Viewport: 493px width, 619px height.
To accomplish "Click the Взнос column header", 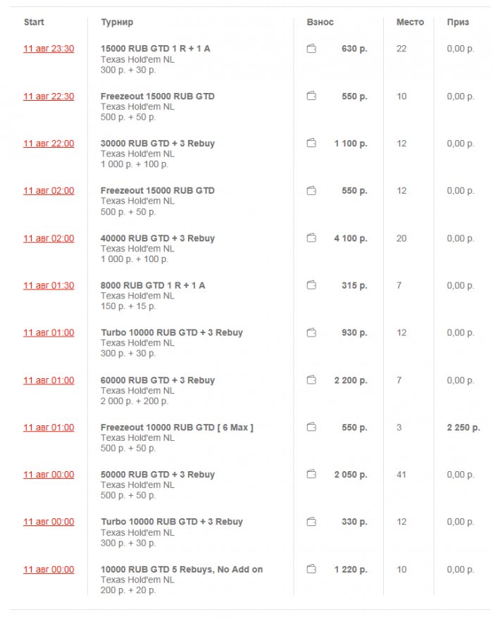I will tap(320, 23).
